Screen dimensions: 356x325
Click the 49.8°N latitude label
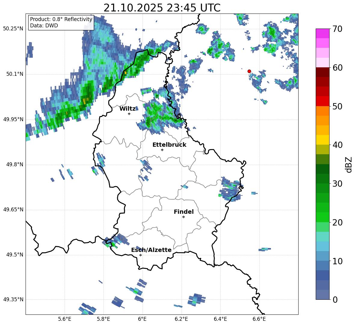pos(15,164)
